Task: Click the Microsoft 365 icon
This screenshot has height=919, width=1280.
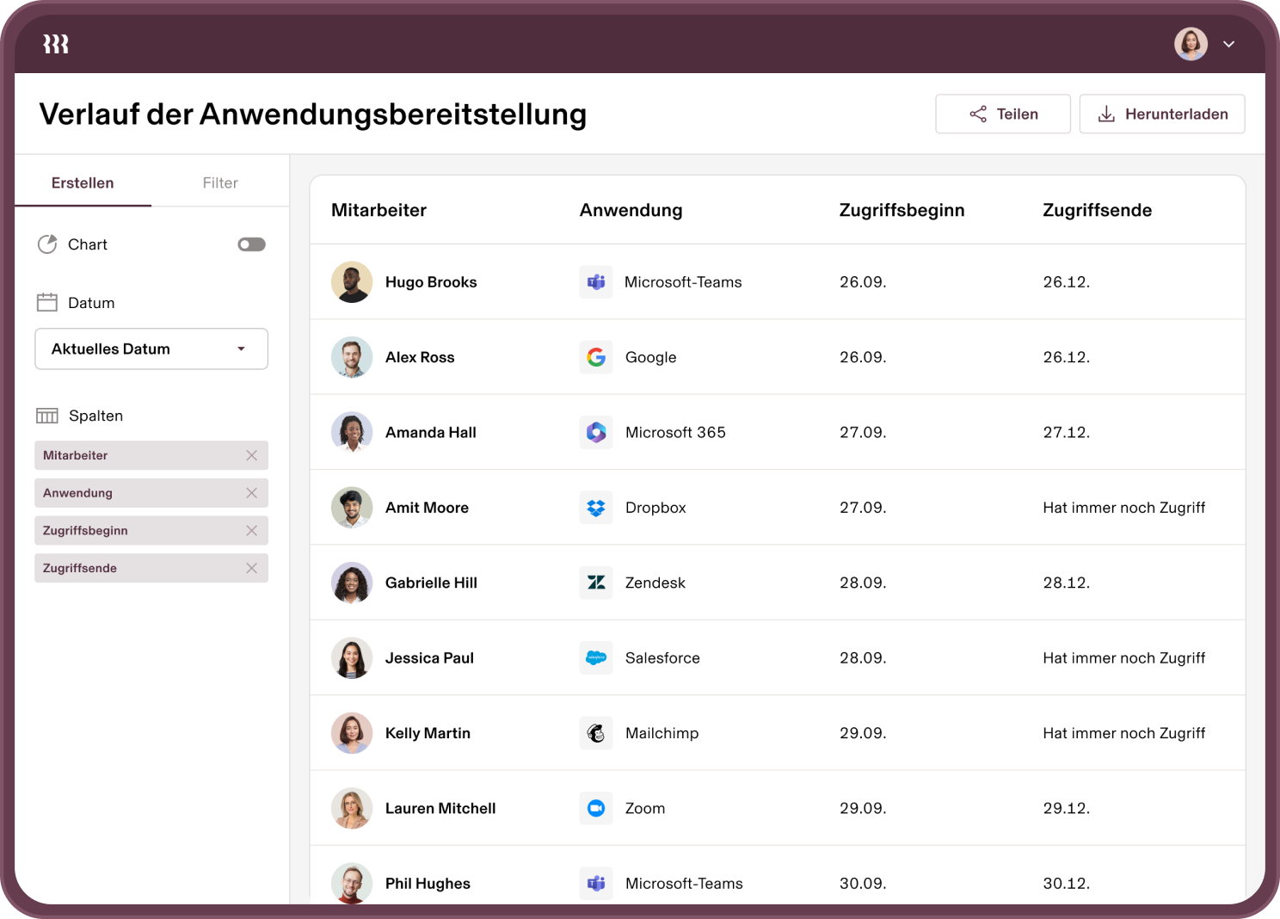Action: 596,432
